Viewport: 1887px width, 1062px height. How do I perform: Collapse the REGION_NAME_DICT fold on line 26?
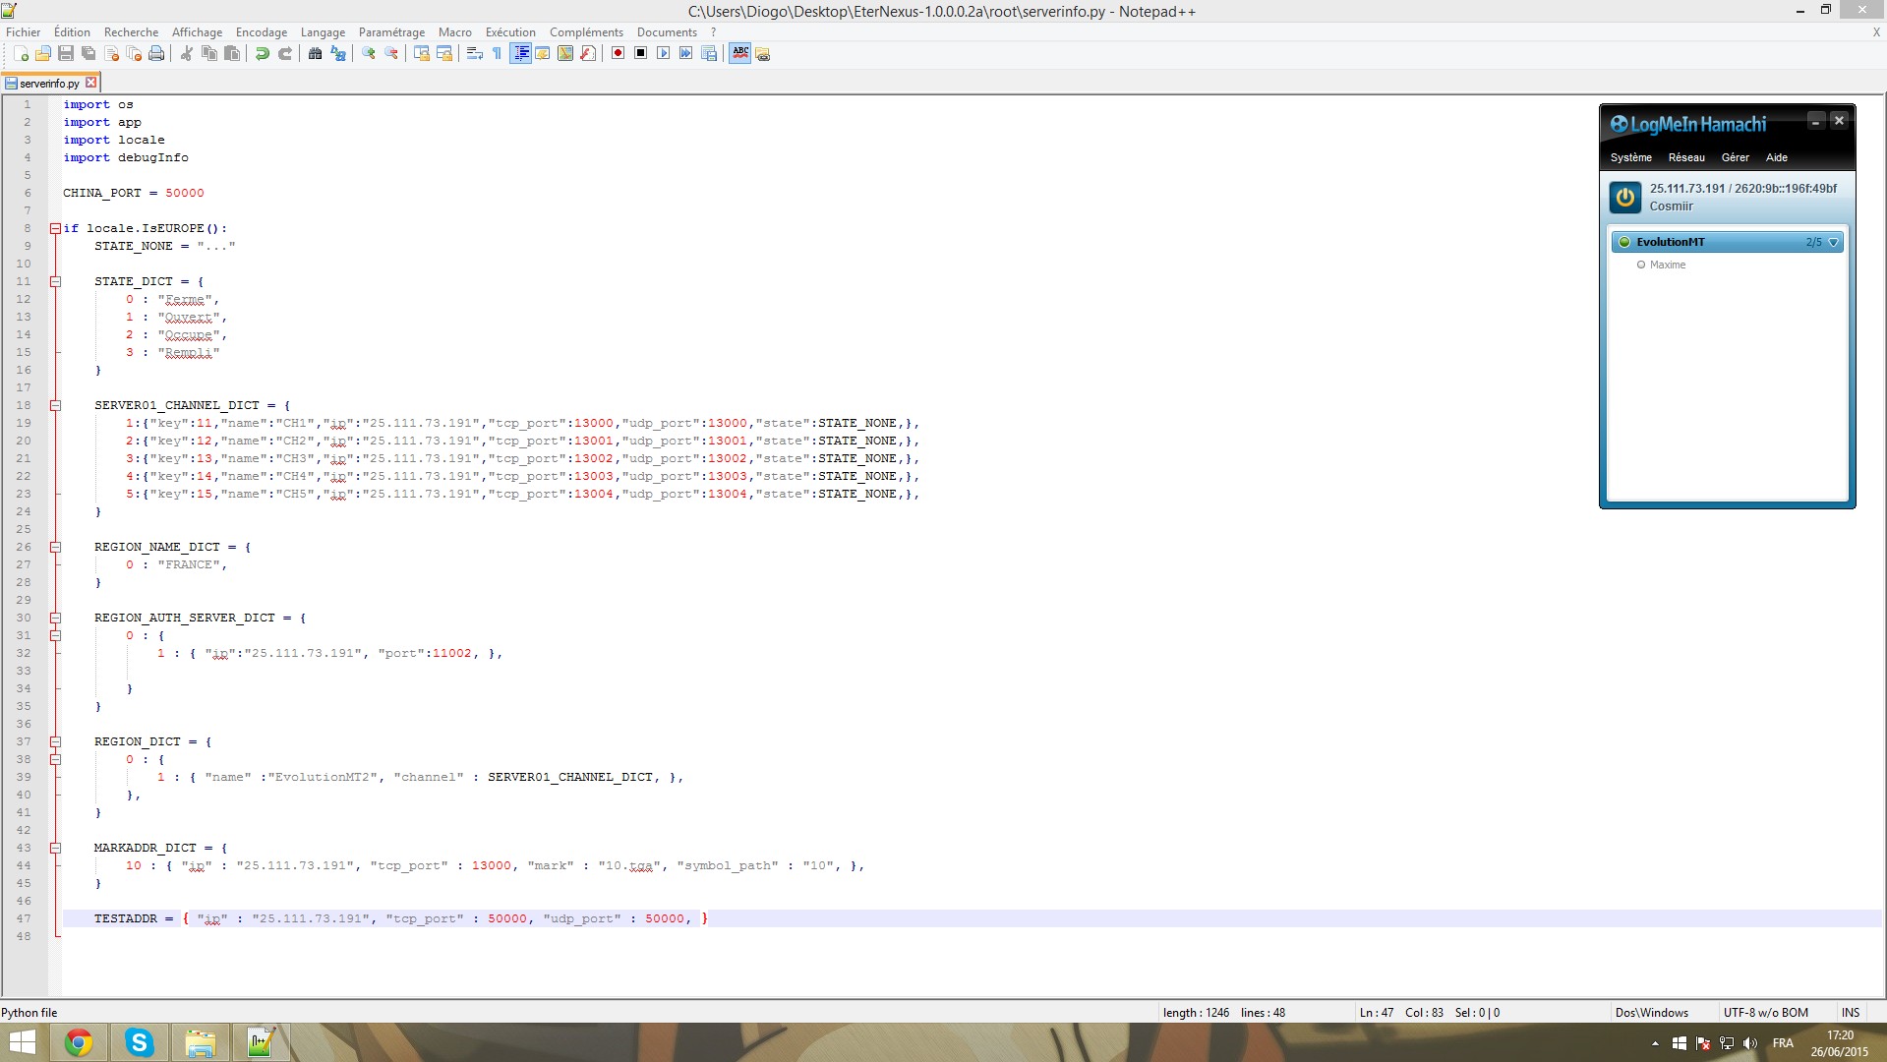[x=56, y=547]
